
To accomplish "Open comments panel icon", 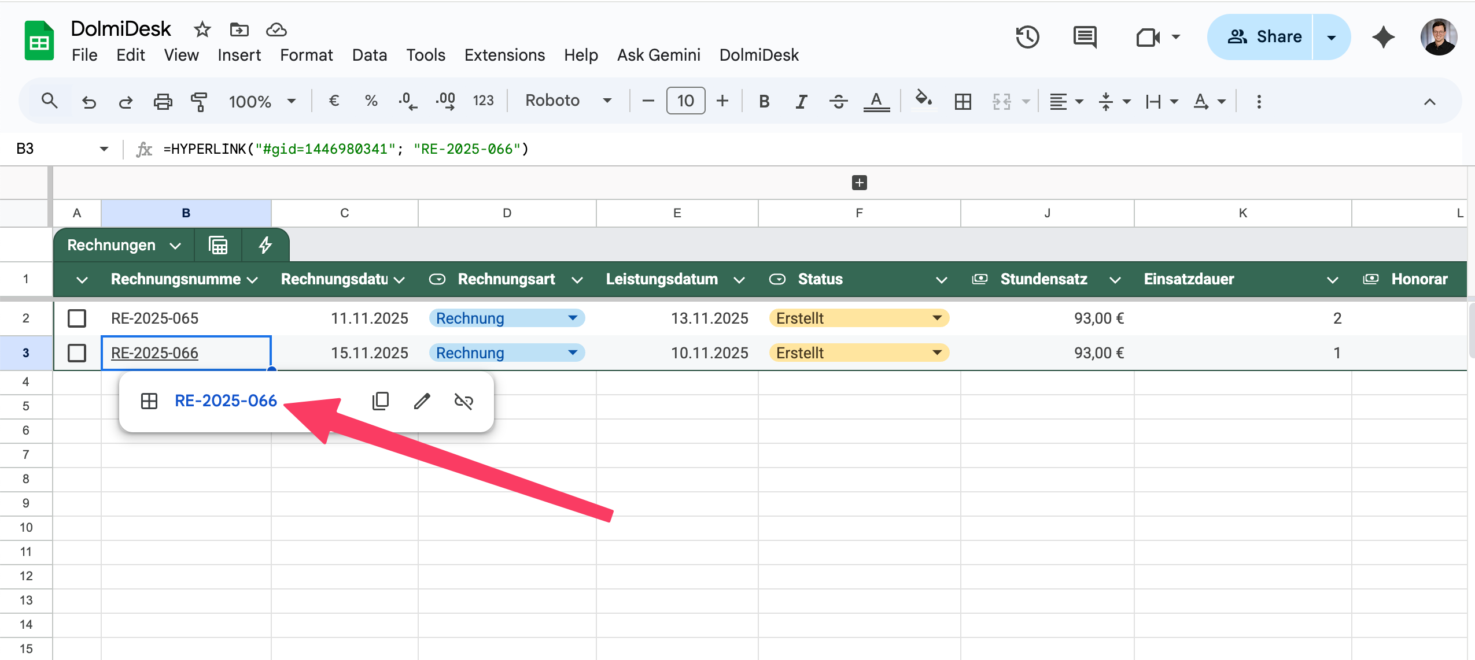I will pyautogui.click(x=1085, y=38).
